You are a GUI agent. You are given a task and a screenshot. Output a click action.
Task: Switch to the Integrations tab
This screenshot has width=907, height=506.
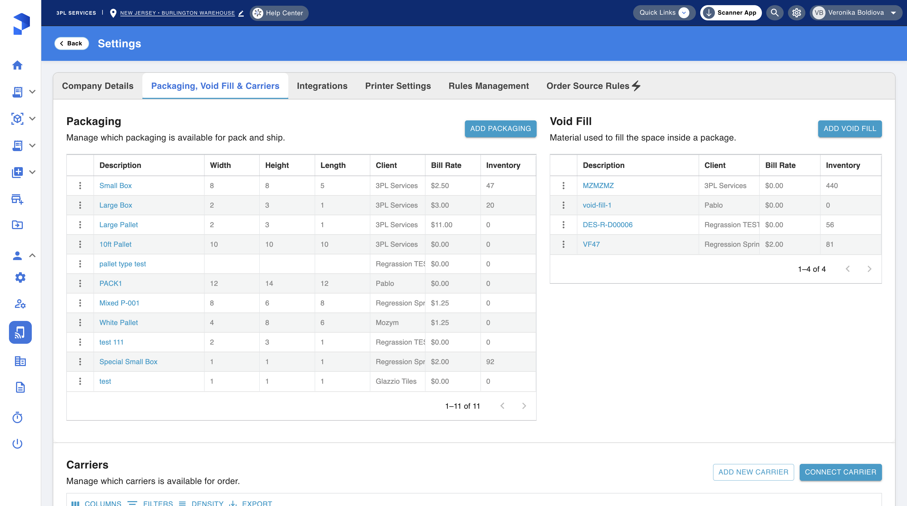[322, 86]
